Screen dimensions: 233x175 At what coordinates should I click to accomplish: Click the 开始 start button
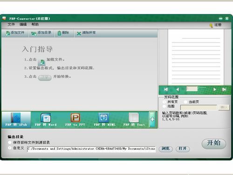click(x=214, y=143)
